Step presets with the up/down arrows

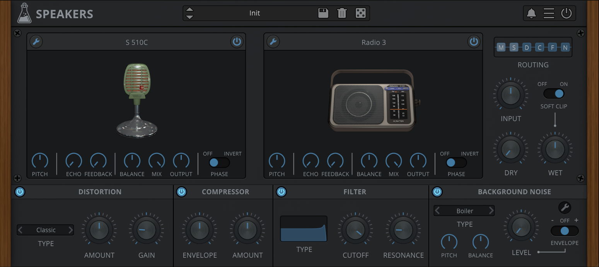pos(189,13)
